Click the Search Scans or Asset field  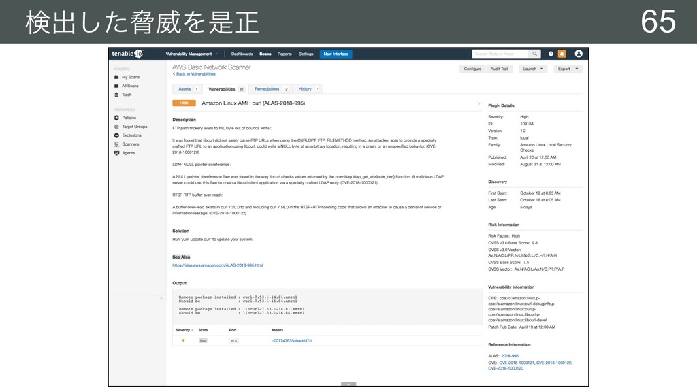coord(500,54)
